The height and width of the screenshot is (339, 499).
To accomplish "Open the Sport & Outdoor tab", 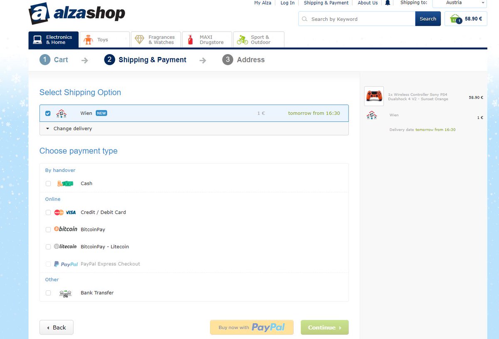I will pyautogui.click(x=259, y=40).
